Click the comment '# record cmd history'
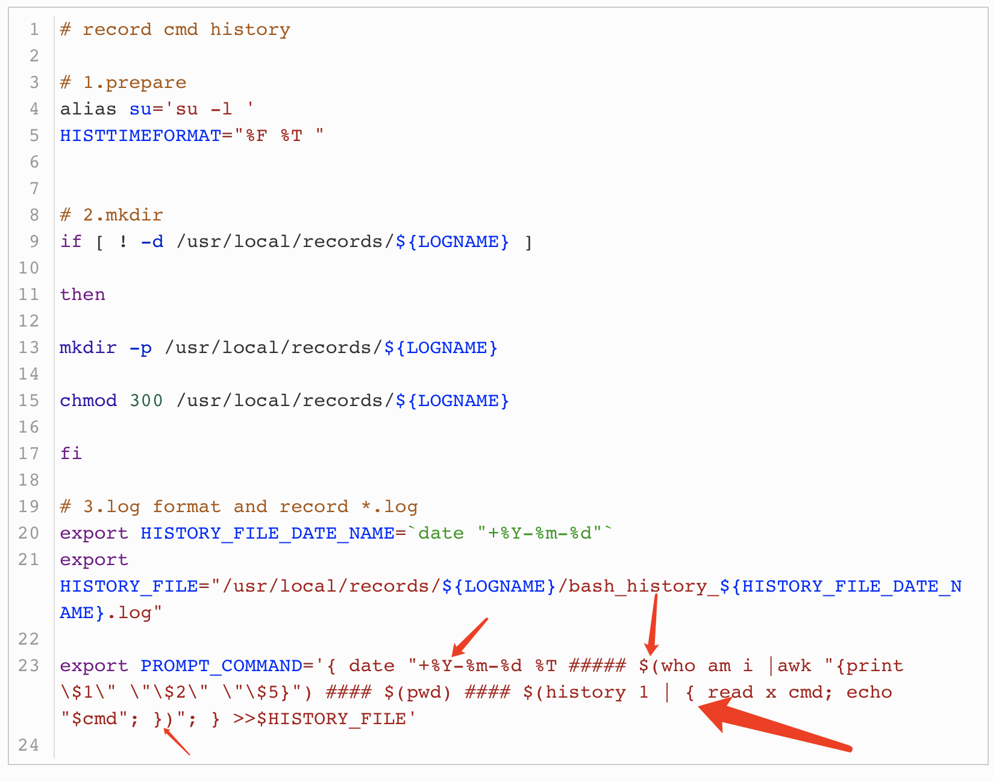This screenshot has height=782, width=993. pyautogui.click(x=175, y=30)
